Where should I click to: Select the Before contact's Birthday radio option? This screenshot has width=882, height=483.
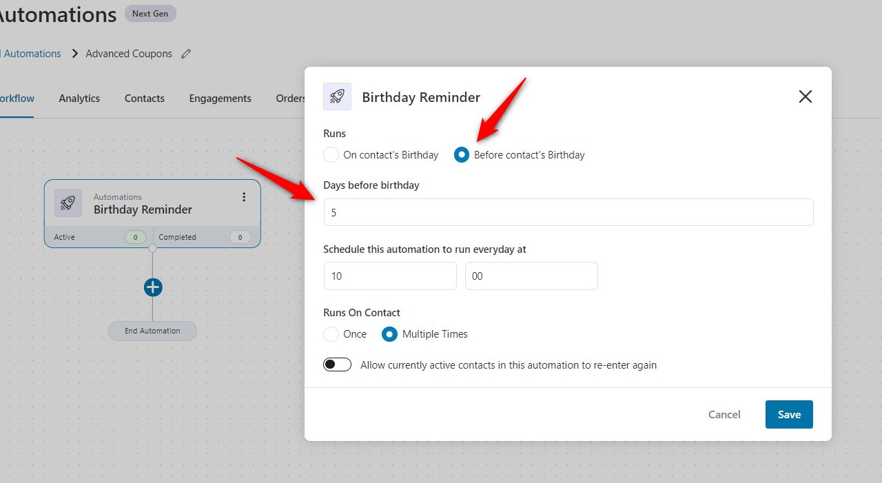(462, 155)
